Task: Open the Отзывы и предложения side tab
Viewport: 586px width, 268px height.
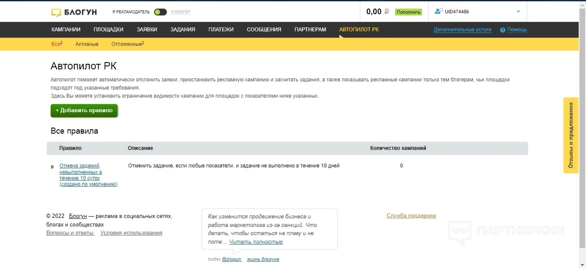Action: tap(571, 135)
